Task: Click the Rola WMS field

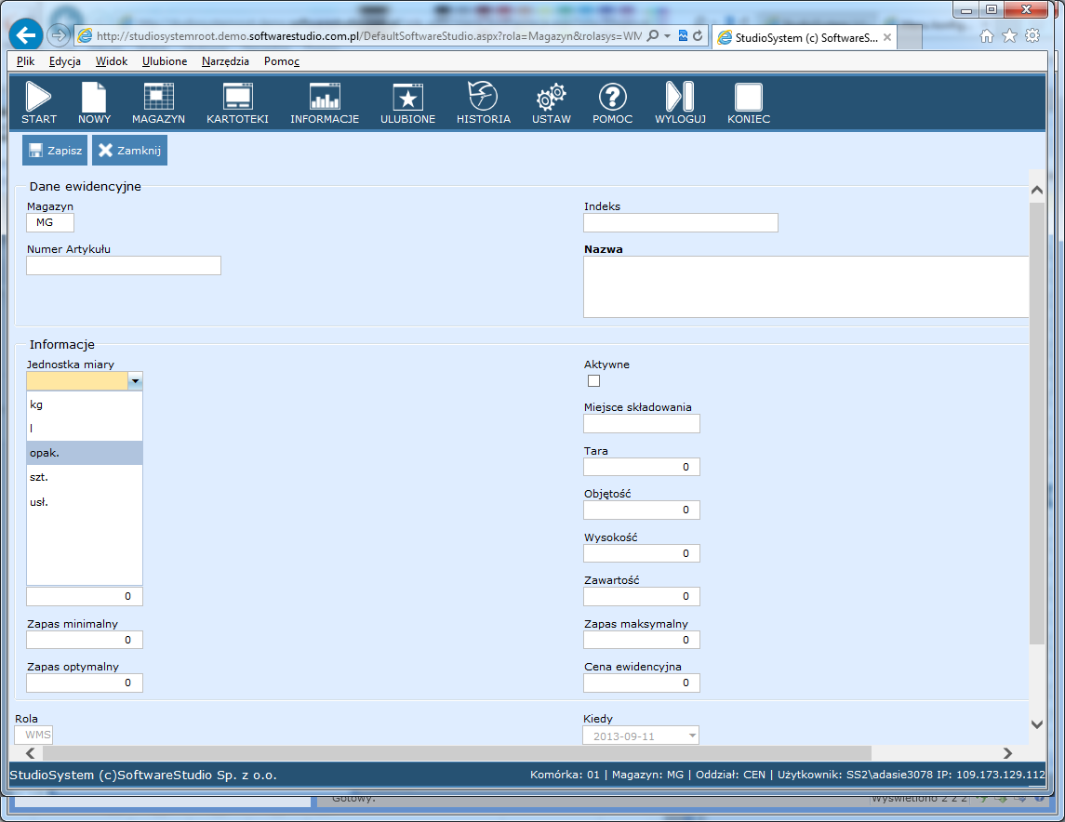Action: click(x=33, y=735)
